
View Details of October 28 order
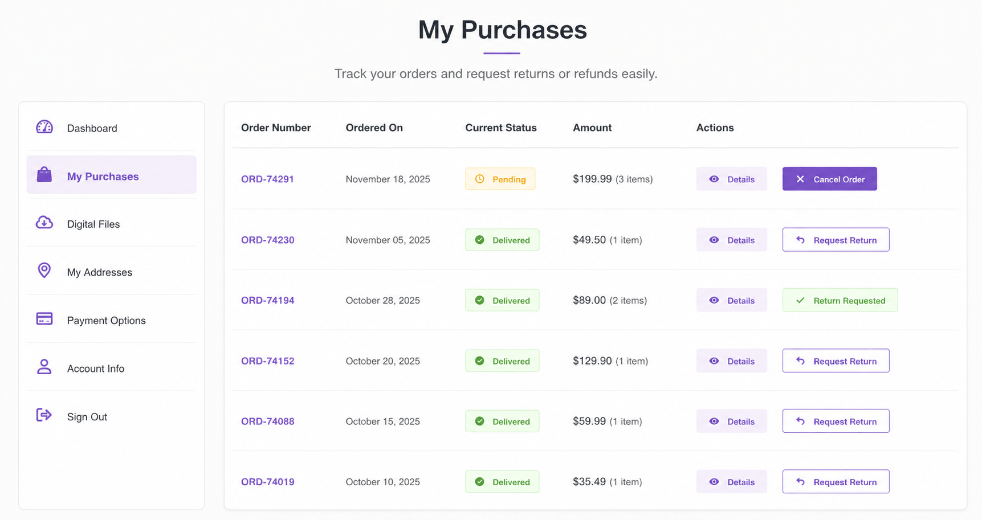[x=731, y=300]
